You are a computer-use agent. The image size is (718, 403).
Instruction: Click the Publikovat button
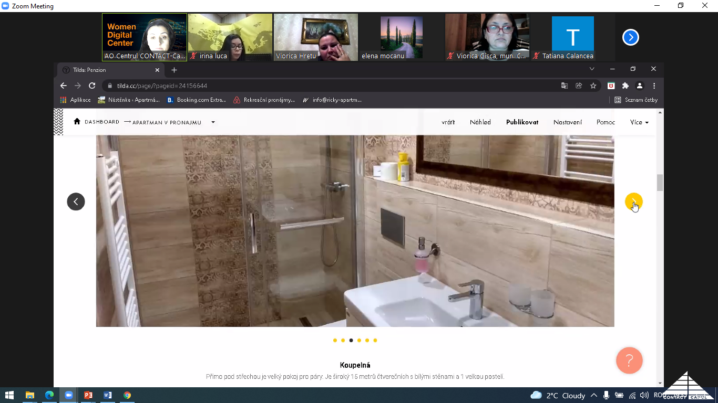[x=522, y=122]
